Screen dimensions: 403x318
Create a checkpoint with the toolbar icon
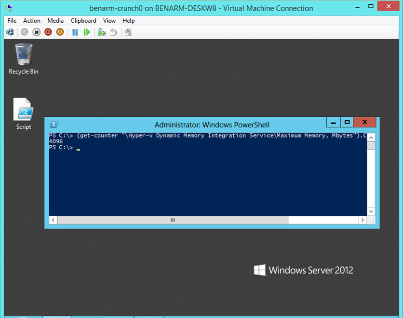click(x=101, y=32)
